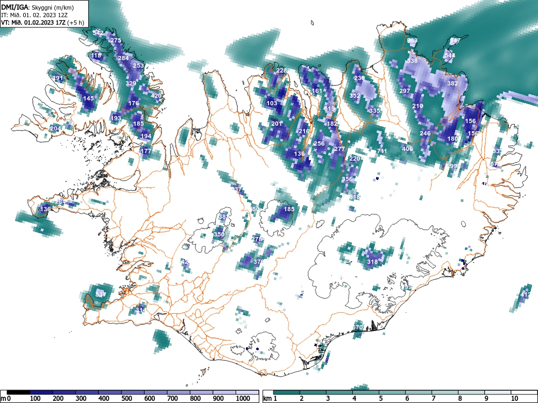
Task: Select the visibility value 118
Action: tap(96, 55)
